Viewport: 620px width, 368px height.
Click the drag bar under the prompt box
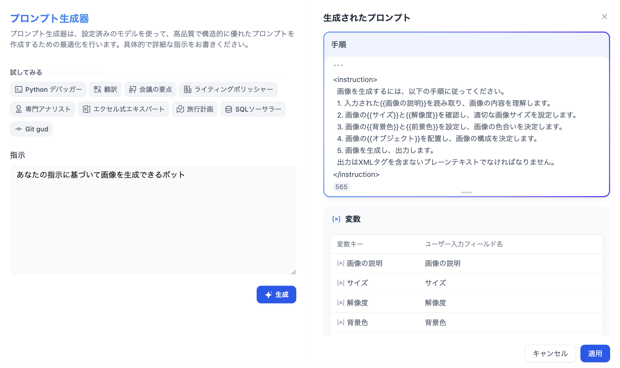(x=466, y=193)
